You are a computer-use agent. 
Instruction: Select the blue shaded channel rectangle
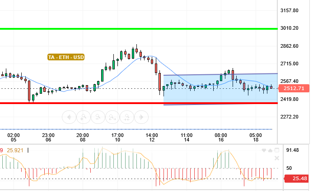point(220,89)
